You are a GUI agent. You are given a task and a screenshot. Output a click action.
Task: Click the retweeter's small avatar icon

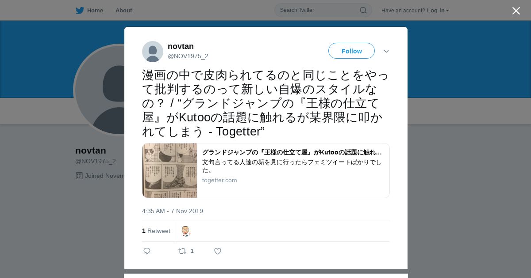(x=186, y=231)
